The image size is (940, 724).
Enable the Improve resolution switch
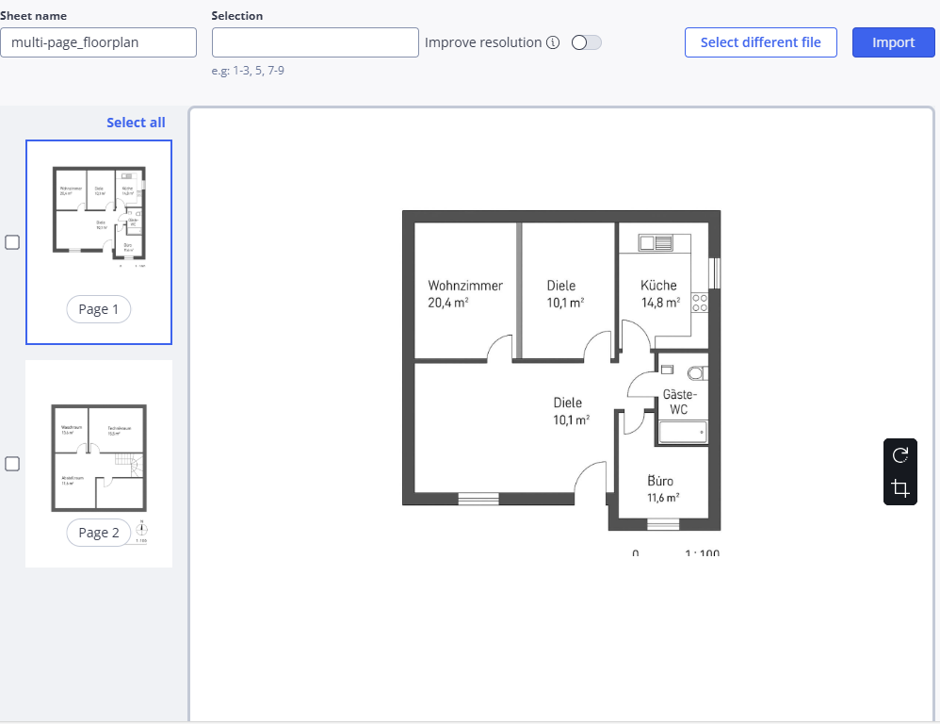(x=586, y=42)
